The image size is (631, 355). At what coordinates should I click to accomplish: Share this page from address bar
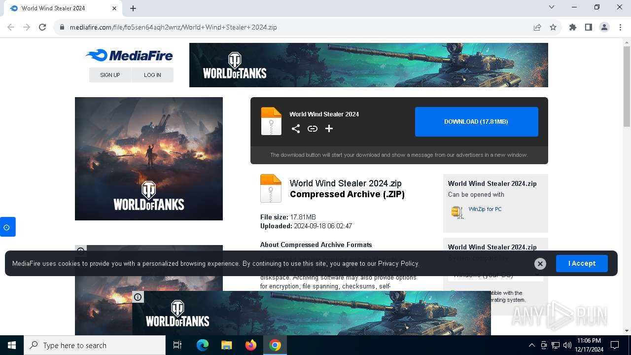click(x=537, y=27)
